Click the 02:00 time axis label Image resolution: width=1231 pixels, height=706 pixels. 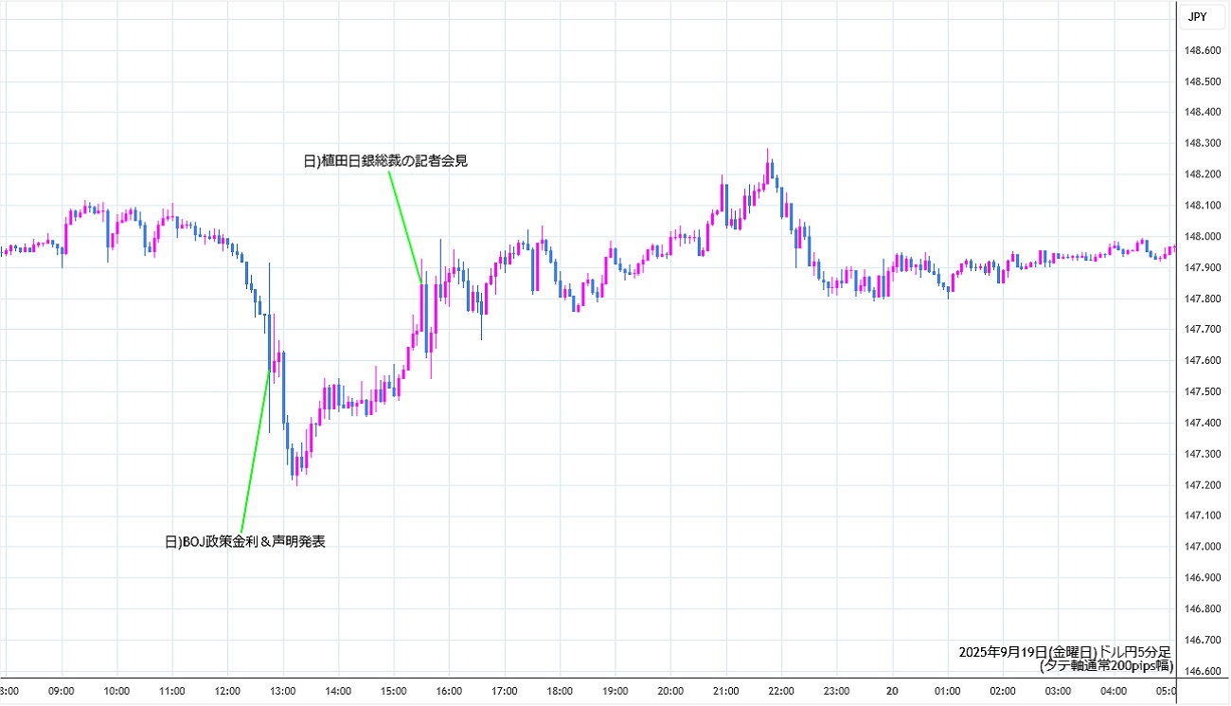coord(1003,691)
